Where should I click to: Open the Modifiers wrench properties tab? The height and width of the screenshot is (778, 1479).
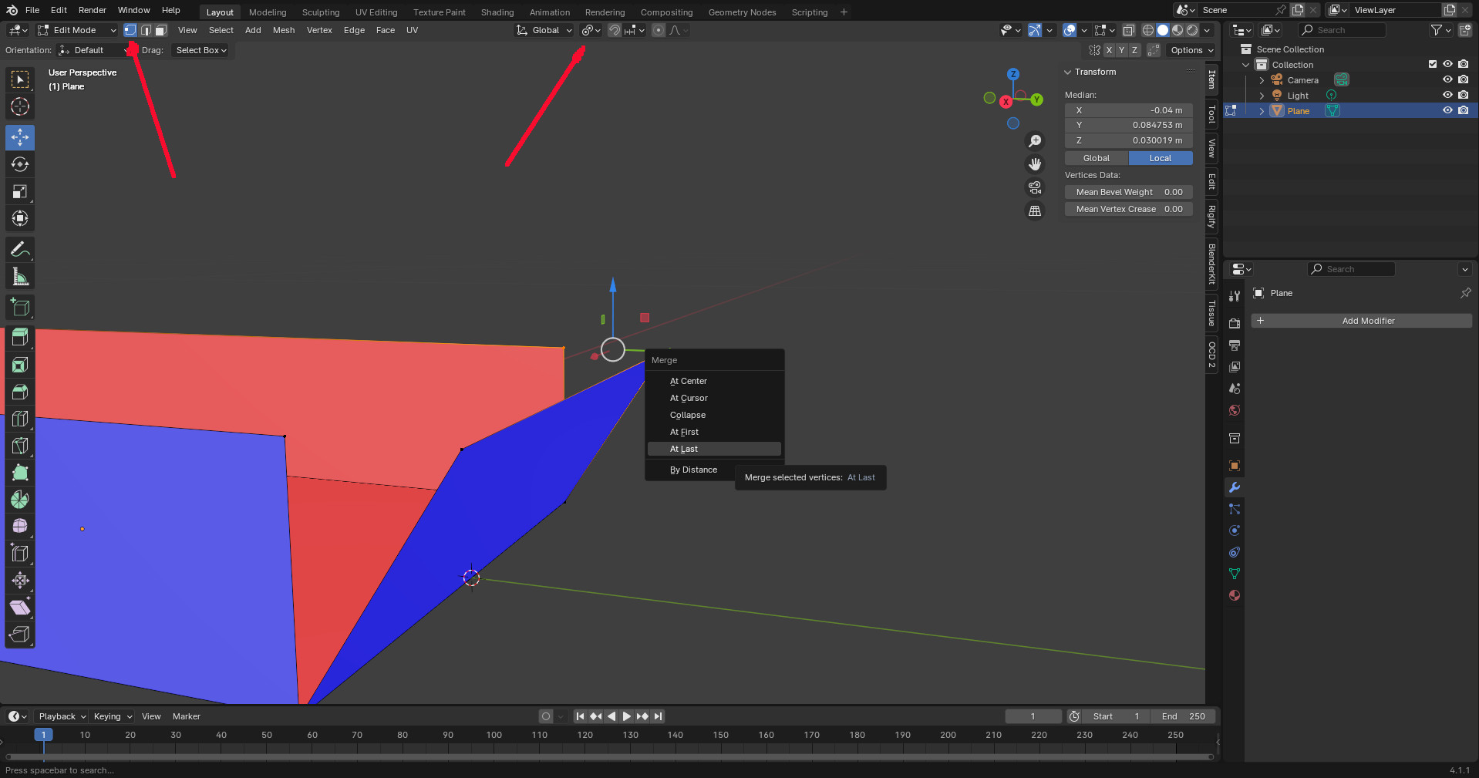[x=1235, y=487]
